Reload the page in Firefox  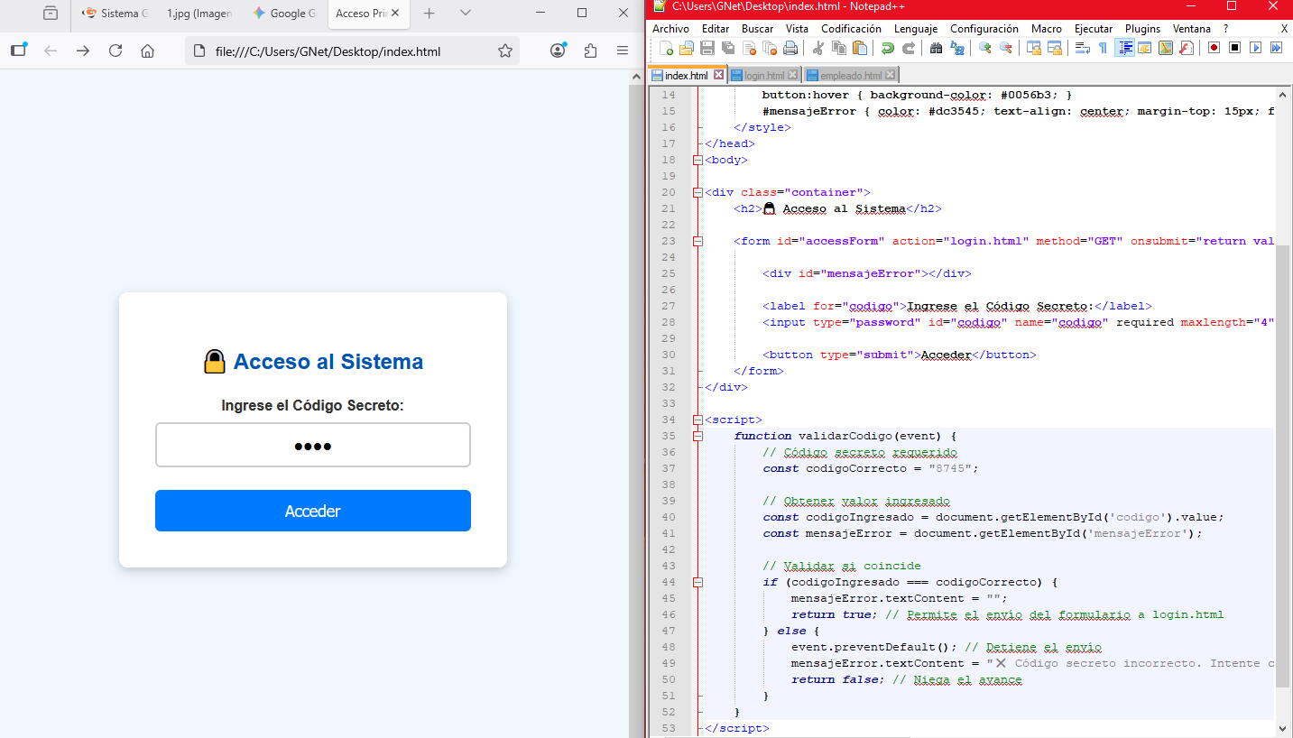(x=115, y=51)
